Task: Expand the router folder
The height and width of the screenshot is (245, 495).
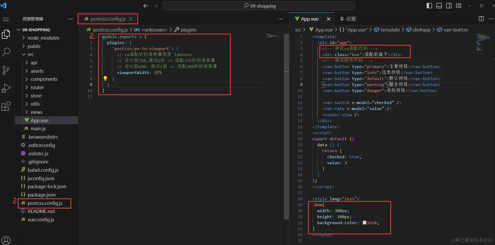Action: (47, 88)
